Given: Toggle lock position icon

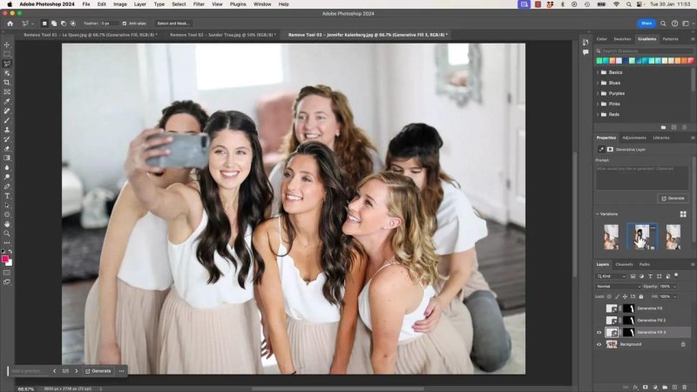Looking at the screenshot, I should point(625,296).
